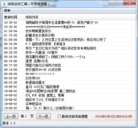Select row 湖南邮政卡每周末生活缴费68折
138x128 pixels.
pyautogui.click(x=69, y=22)
